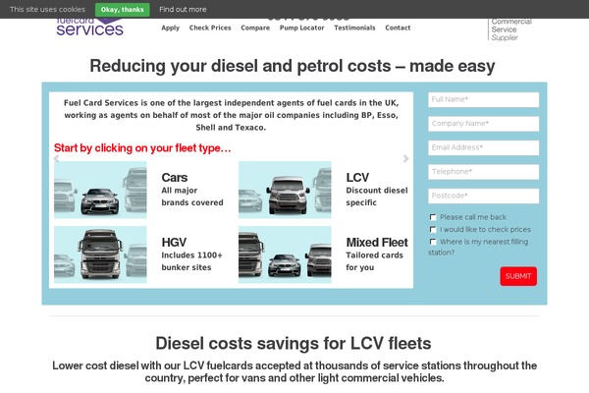Open Pump Locator page
The width and height of the screenshot is (589, 393).
301,28
